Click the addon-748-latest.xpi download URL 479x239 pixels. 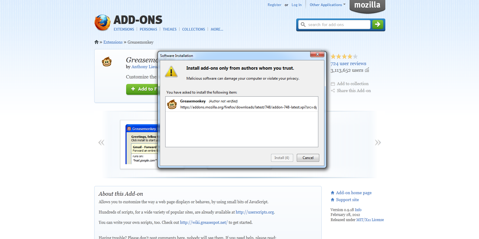(x=248, y=107)
